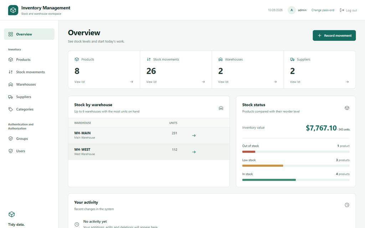Click the Products card box icon

pos(77,59)
